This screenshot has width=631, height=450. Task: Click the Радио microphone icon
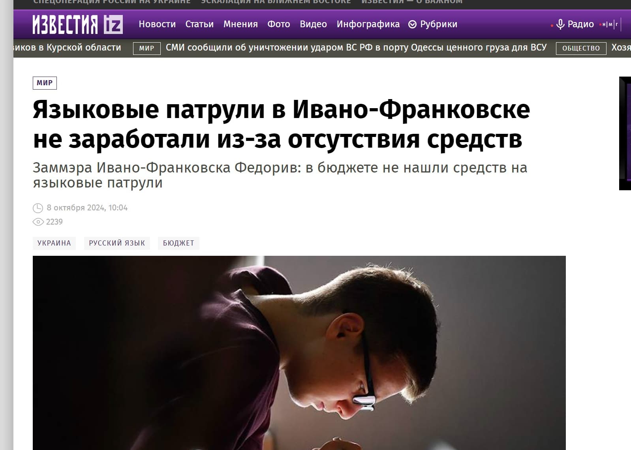click(x=560, y=24)
